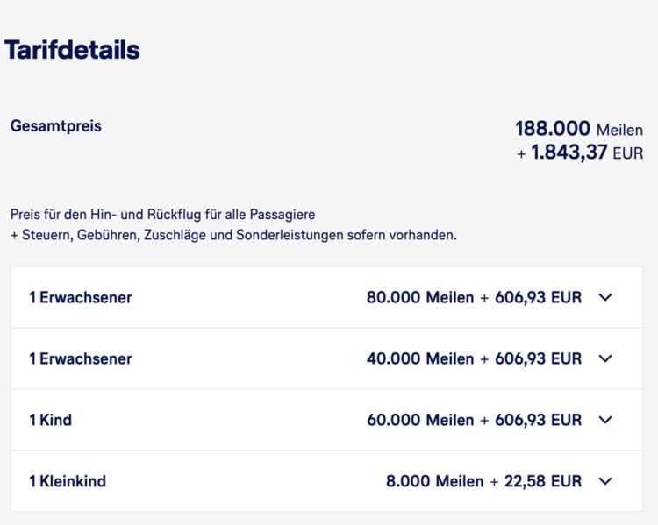Viewport: 658px width, 525px height.
Task: Expand the Kind fare row chevron
Action: pyautogui.click(x=605, y=420)
